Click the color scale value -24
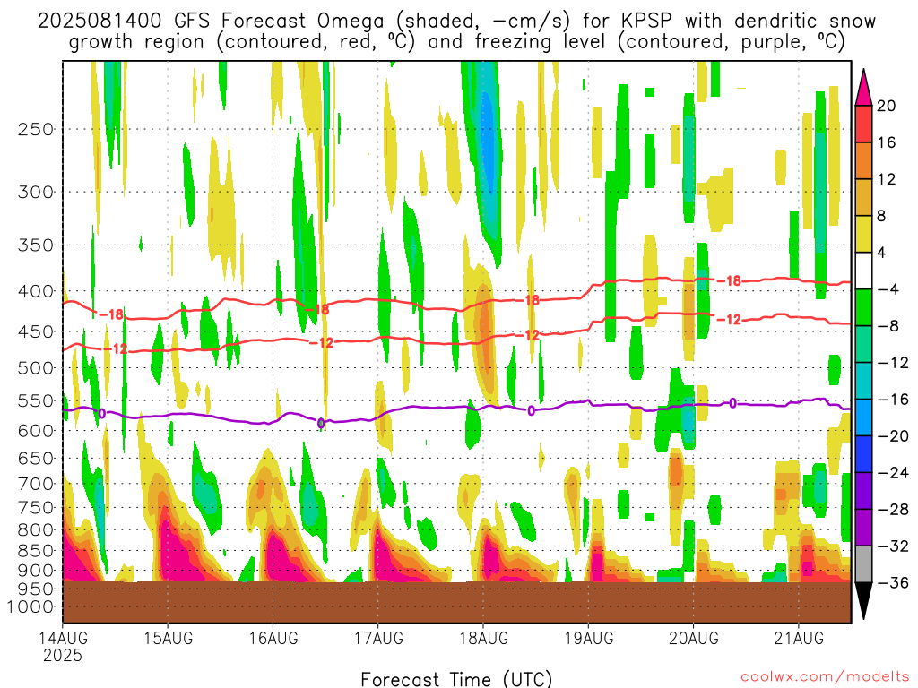The height and width of the screenshot is (688, 918). click(x=893, y=473)
